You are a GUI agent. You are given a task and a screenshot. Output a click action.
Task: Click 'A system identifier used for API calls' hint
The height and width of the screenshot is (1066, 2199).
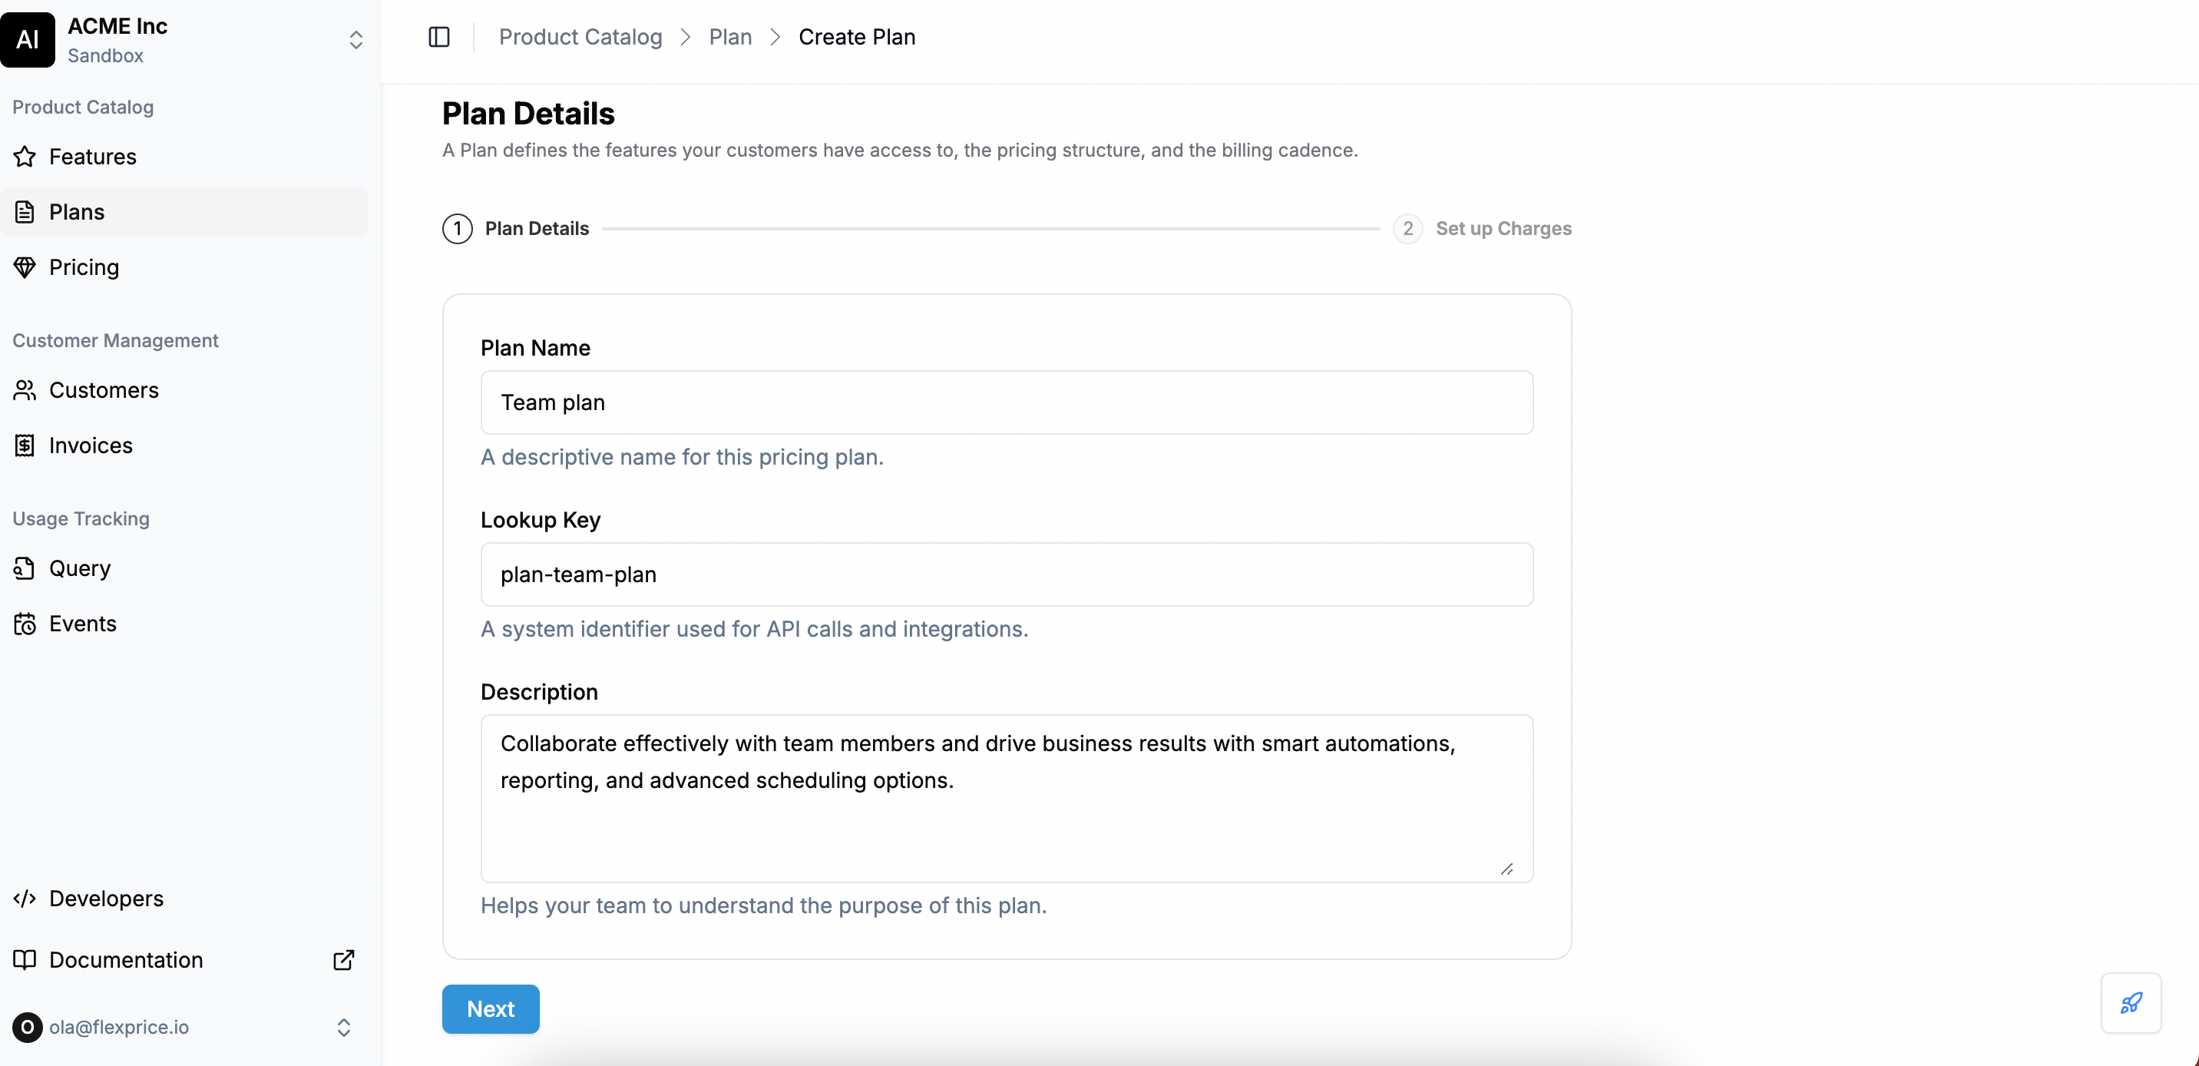755,629
